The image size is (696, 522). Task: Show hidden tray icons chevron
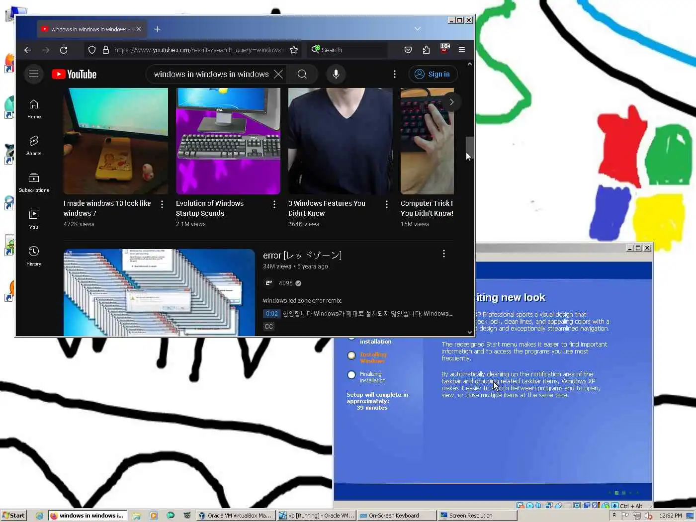coord(614,516)
